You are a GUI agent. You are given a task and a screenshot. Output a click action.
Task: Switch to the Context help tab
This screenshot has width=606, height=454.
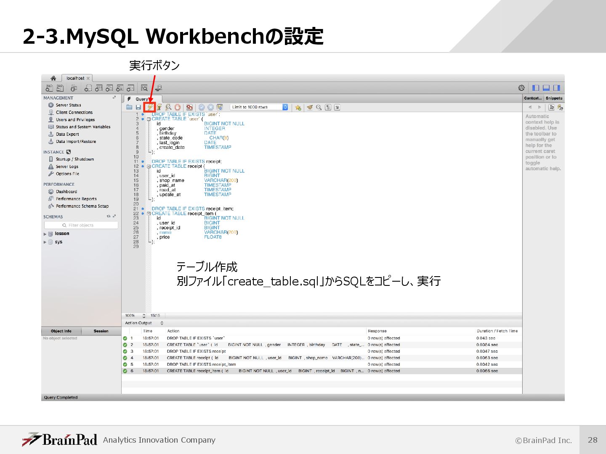pos(533,98)
